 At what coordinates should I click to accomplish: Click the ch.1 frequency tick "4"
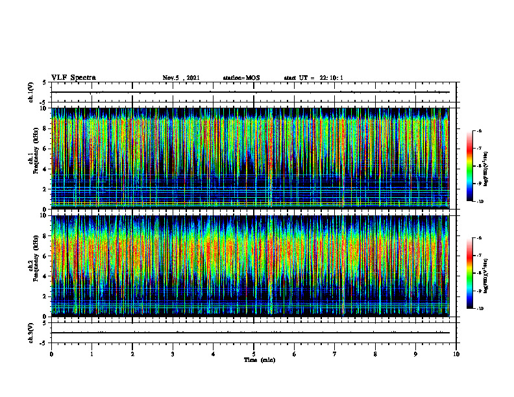[45, 169]
